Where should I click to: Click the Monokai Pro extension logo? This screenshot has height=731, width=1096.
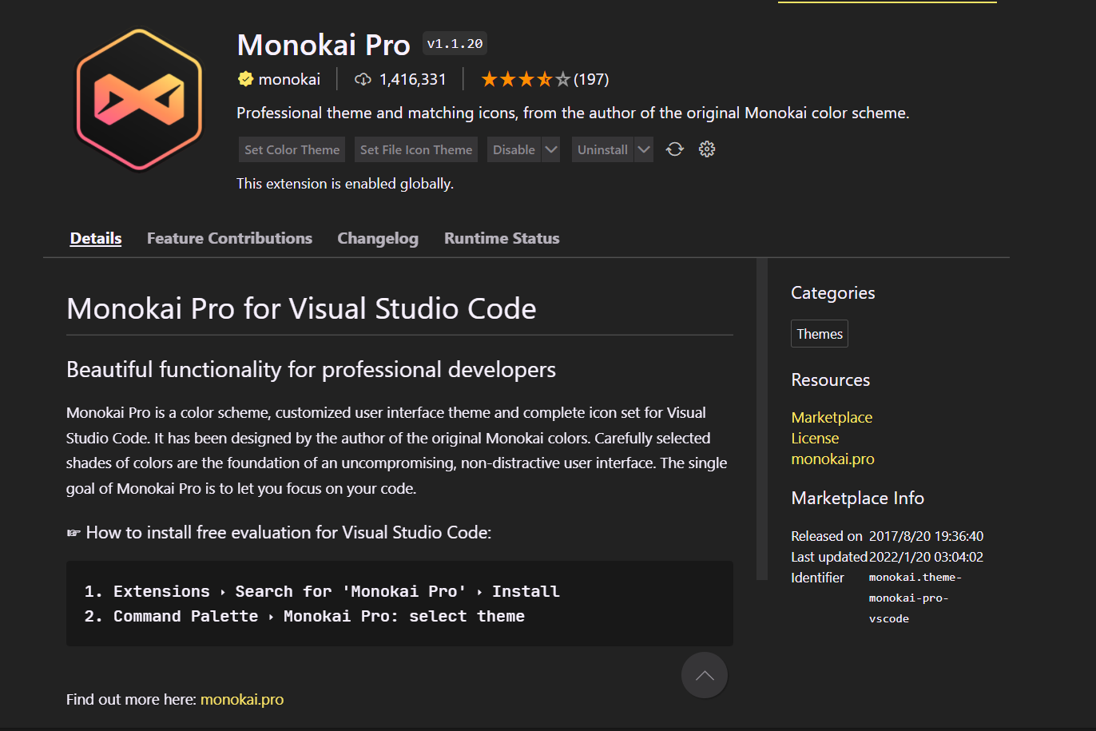(138, 99)
